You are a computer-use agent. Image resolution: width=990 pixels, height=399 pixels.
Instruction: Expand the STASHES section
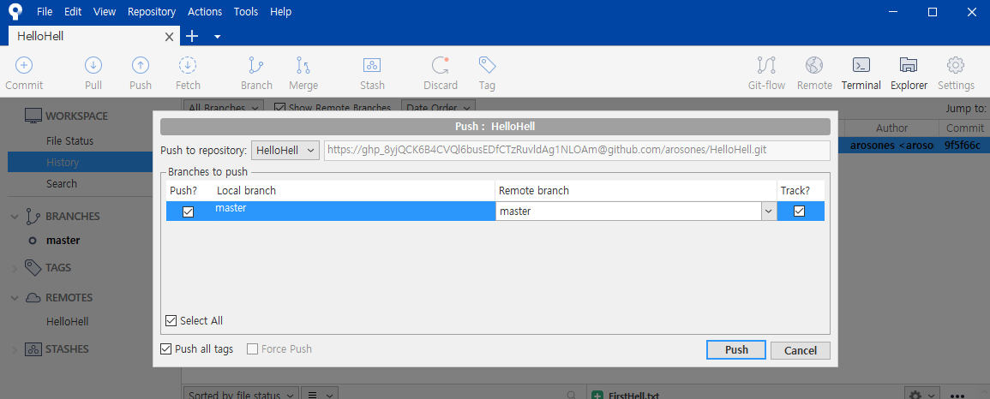(15, 350)
